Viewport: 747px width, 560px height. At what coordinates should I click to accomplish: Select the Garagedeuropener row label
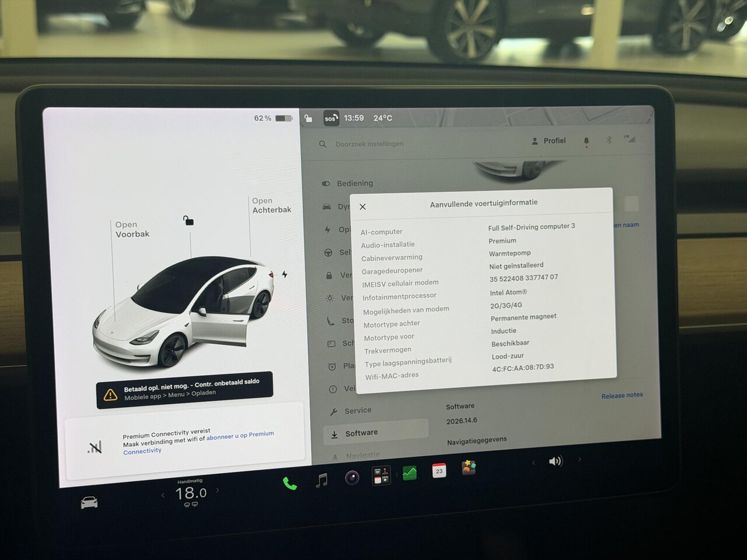pyautogui.click(x=392, y=271)
